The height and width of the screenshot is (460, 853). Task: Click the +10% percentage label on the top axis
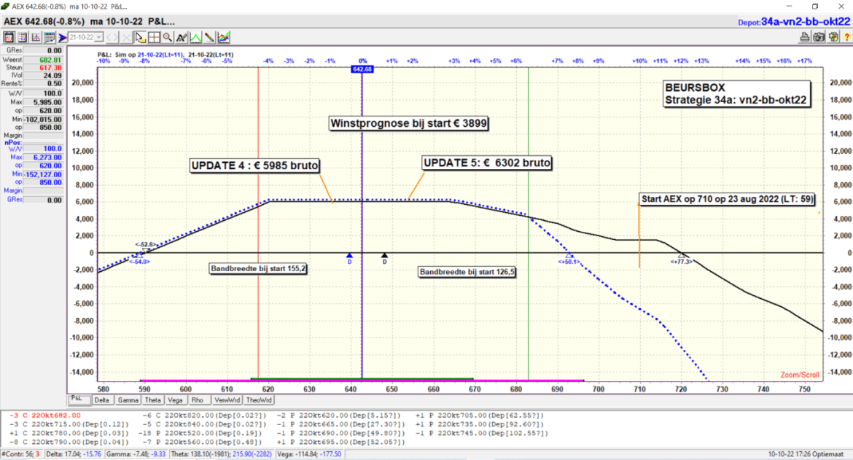point(640,61)
